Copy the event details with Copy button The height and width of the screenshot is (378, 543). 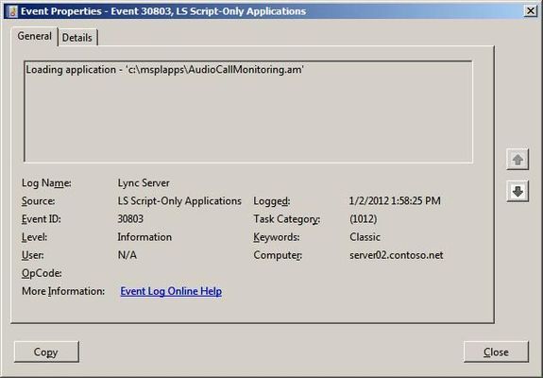point(46,352)
